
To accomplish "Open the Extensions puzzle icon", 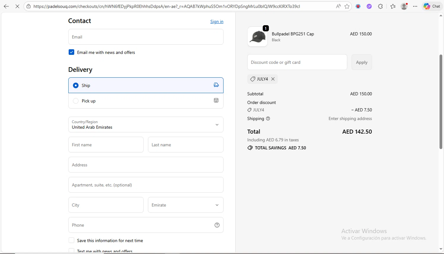I will (380, 6).
